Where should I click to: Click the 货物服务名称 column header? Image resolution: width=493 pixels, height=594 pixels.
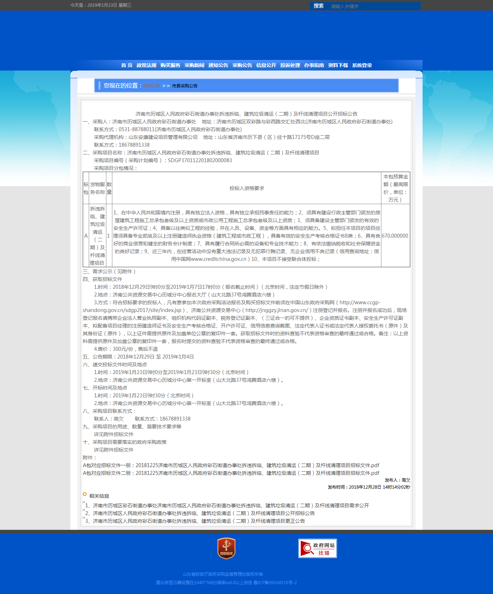click(98, 188)
